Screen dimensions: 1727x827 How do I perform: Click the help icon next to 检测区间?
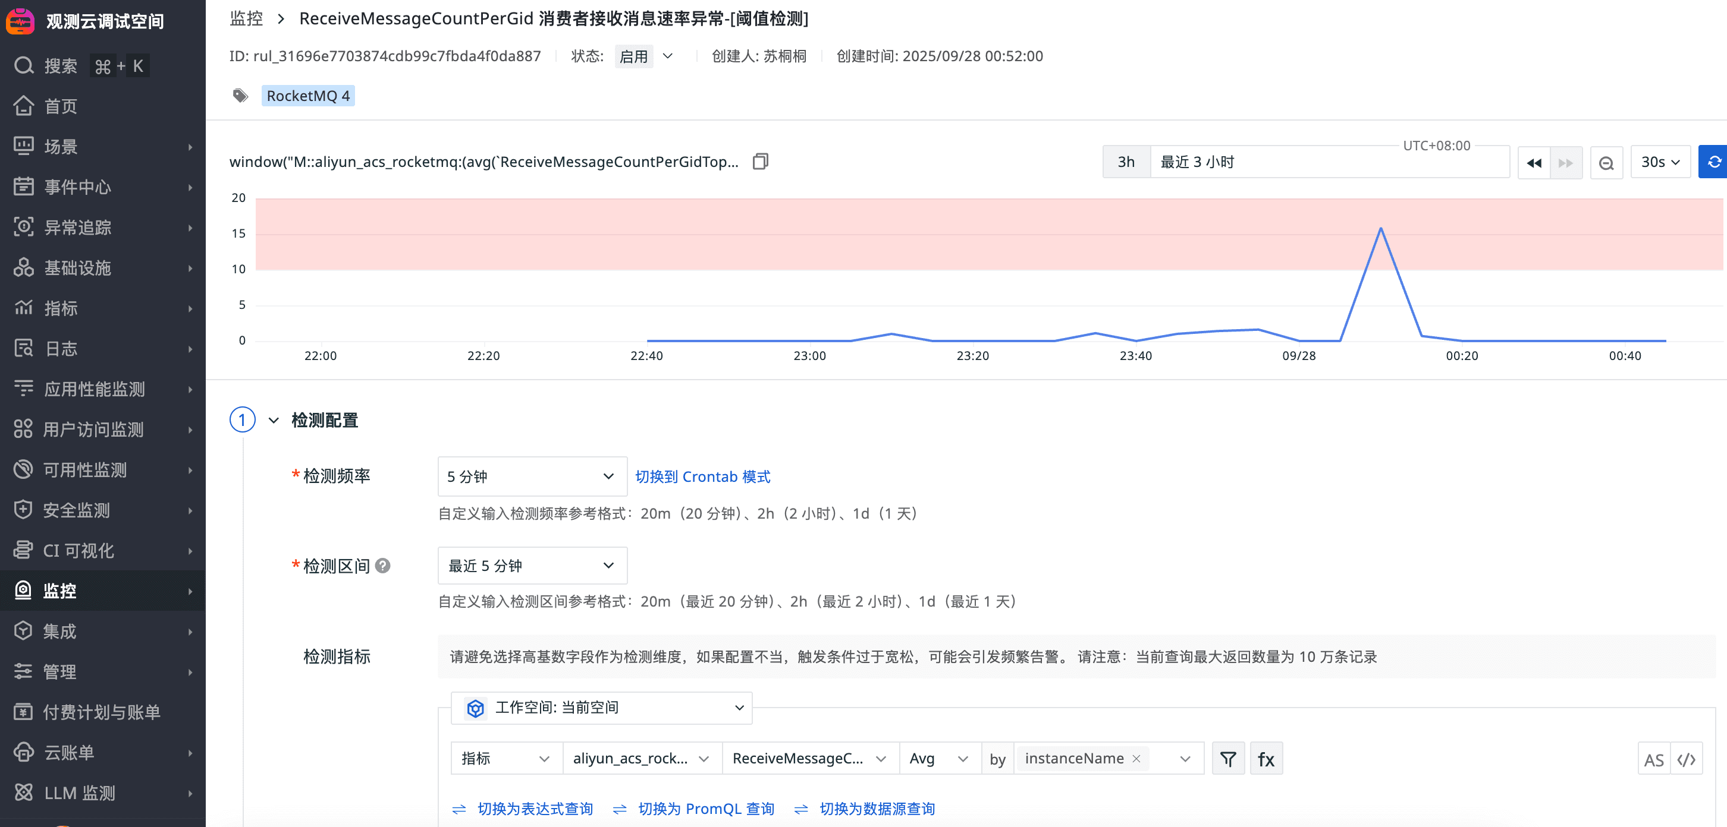tap(383, 566)
